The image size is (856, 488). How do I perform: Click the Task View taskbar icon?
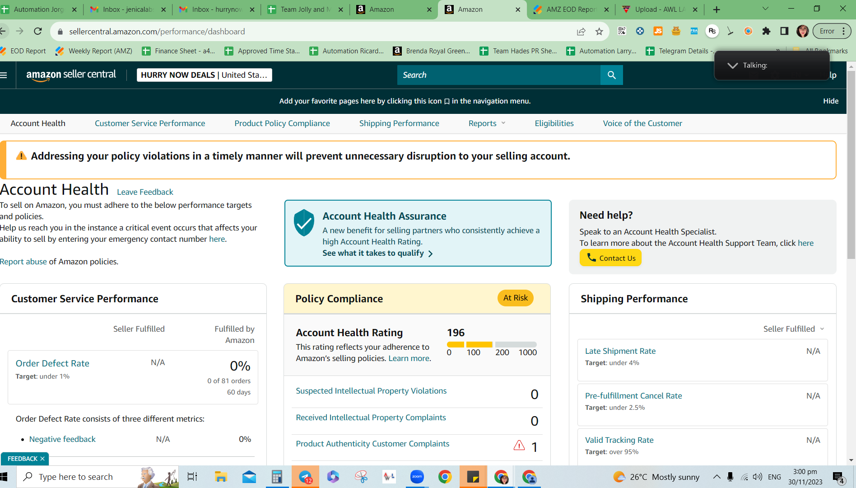192,477
